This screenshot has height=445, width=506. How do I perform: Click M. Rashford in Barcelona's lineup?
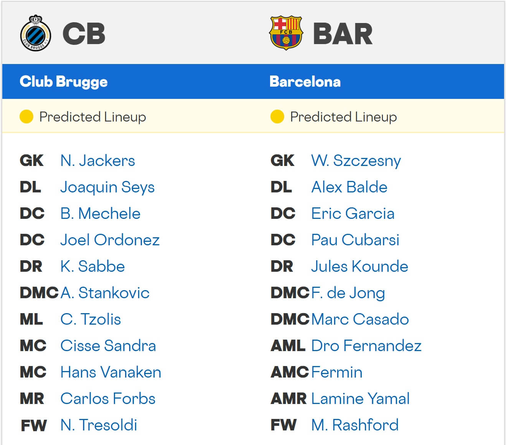(355, 425)
